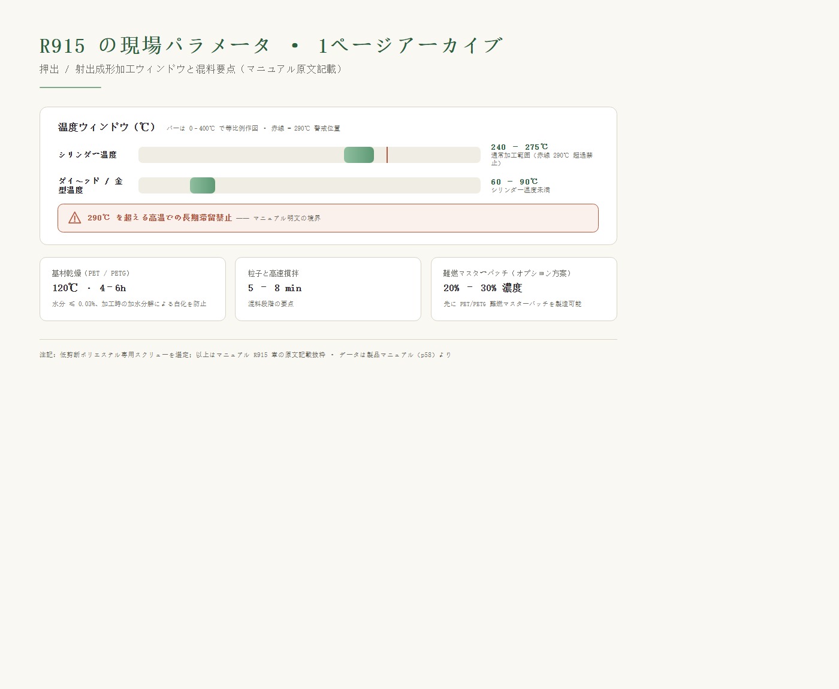Click the '120℃ · 4–6h' value
Viewport: 839px width, 689px height.
coord(89,288)
